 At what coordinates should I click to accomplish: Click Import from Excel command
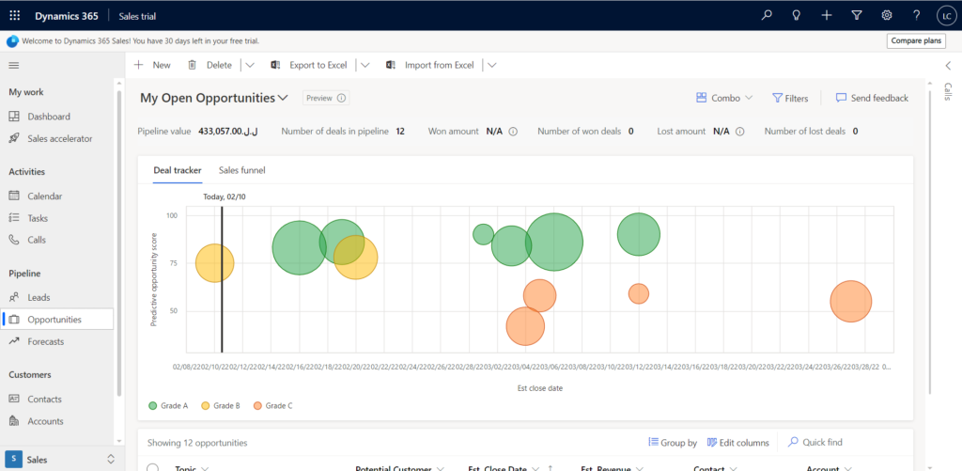(x=430, y=65)
